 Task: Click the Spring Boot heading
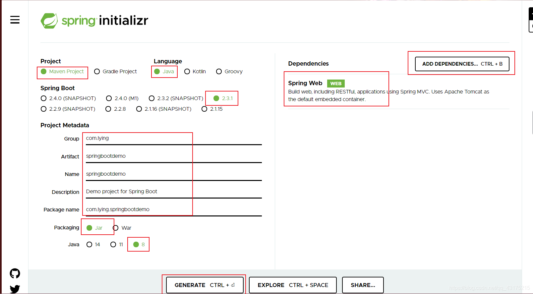click(57, 88)
